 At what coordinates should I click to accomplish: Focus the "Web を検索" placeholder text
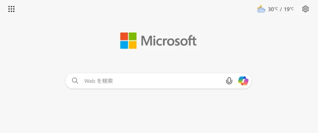coord(98,81)
